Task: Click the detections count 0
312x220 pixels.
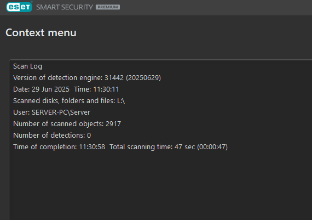Action: coord(89,136)
